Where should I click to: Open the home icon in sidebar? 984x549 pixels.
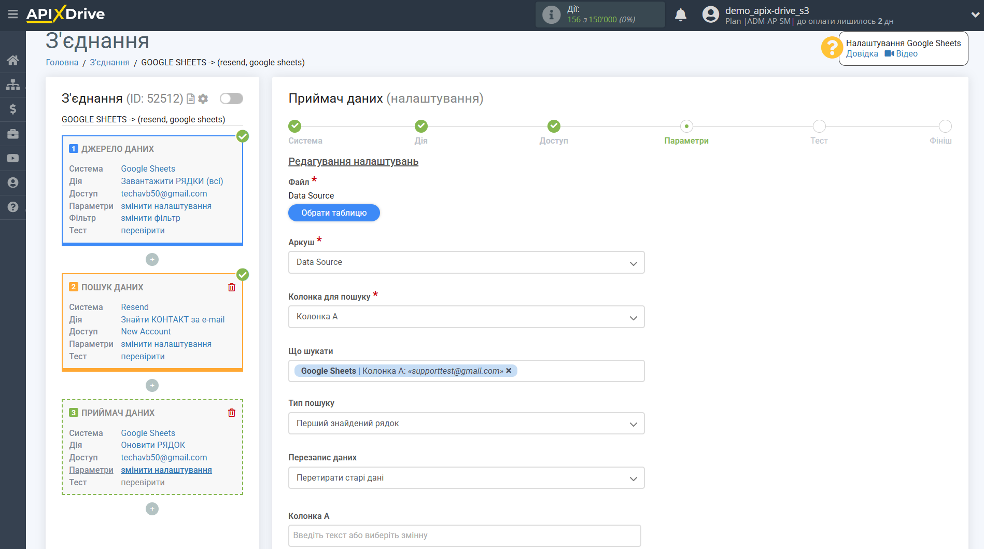(12, 60)
